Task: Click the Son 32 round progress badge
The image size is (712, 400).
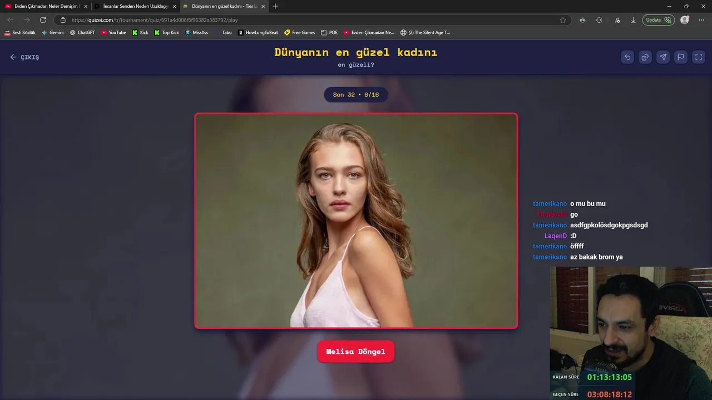Action: click(x=356, y=94)
